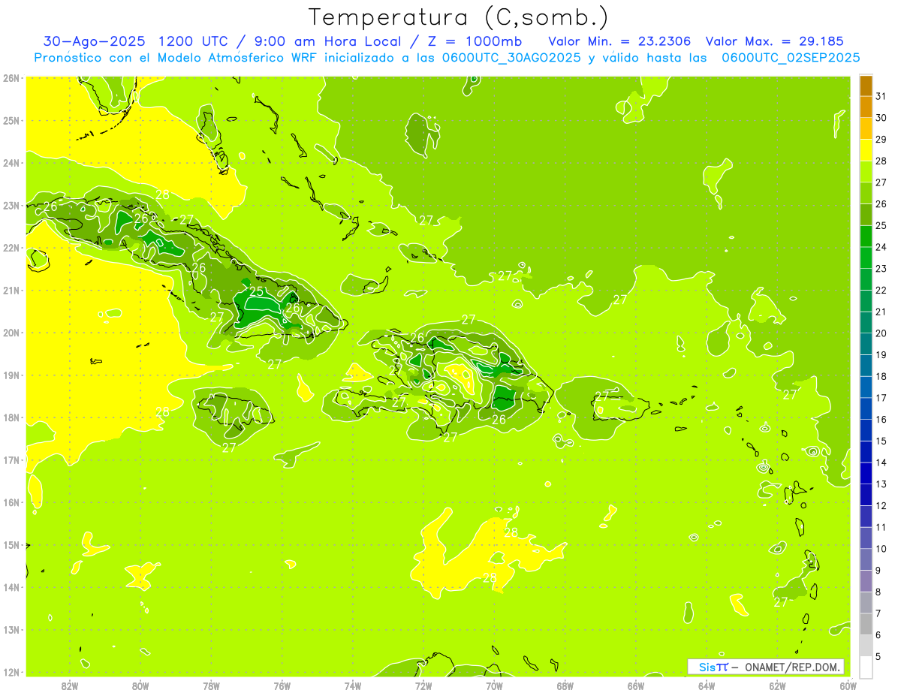
Task: Click the yellow legend swatch between 28 and 29
Action: tap(866, 149)
